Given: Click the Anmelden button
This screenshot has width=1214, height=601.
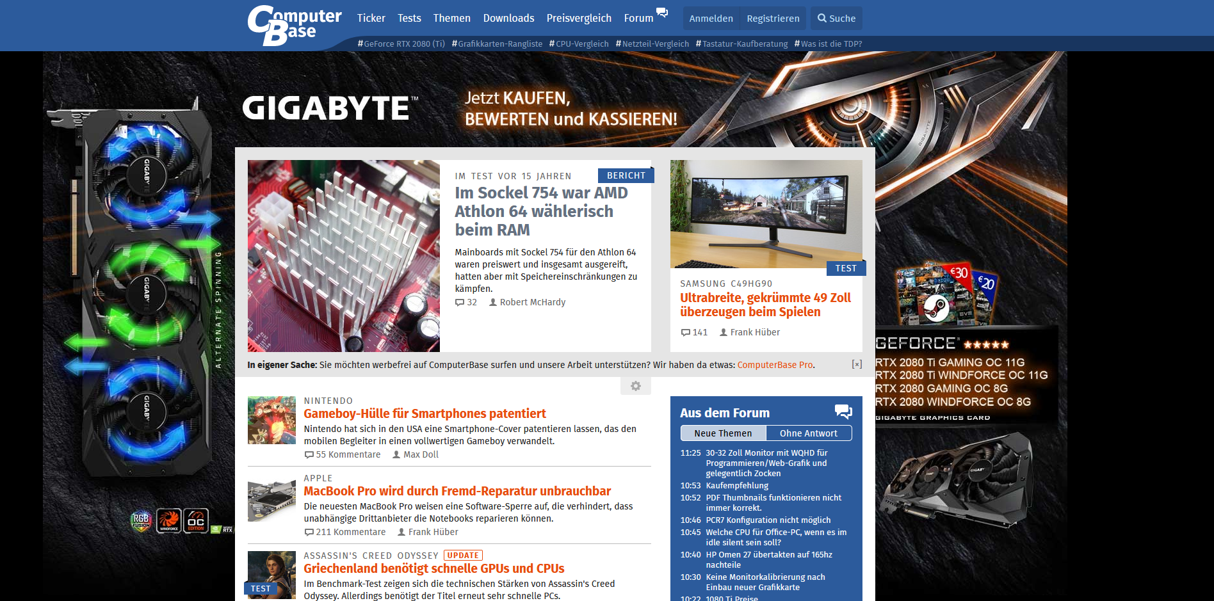Looking at the screenshot, I should [x=711, y=18].
